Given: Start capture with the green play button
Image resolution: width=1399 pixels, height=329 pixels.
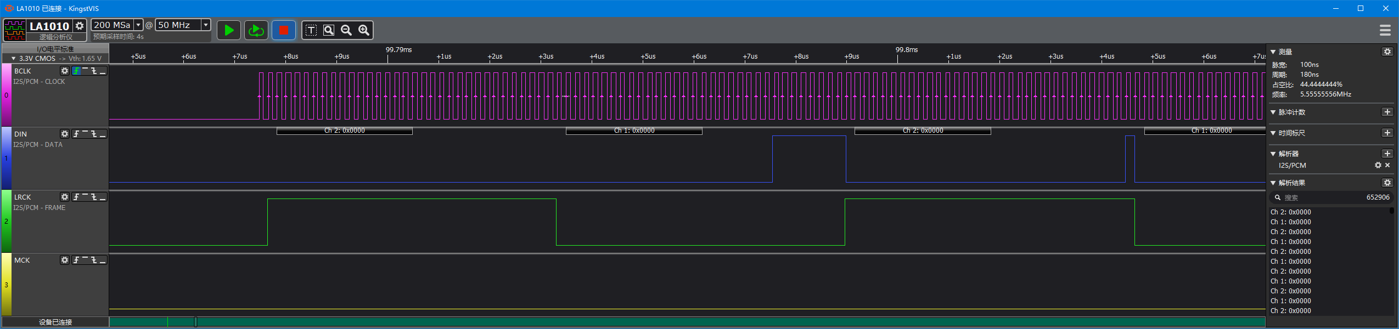Looking at the screenshot, I should 229,30.
